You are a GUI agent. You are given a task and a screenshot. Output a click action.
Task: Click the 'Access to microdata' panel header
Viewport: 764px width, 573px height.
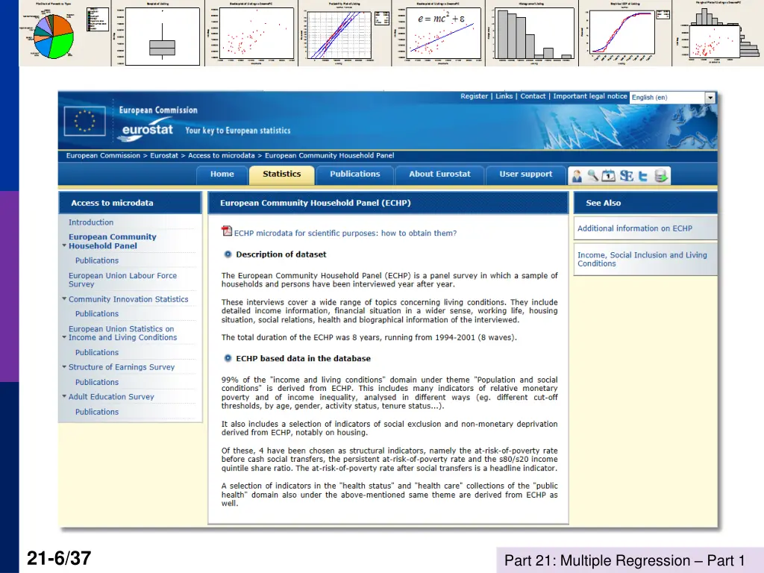[x=130, y=203]
